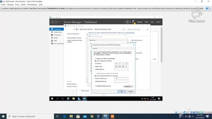The image size is (212, 119).
Task: Open the View menu in Server Manager
Action: tap(152, 22)
